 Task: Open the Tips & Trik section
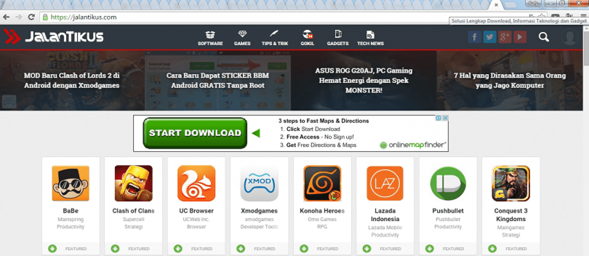275,38
